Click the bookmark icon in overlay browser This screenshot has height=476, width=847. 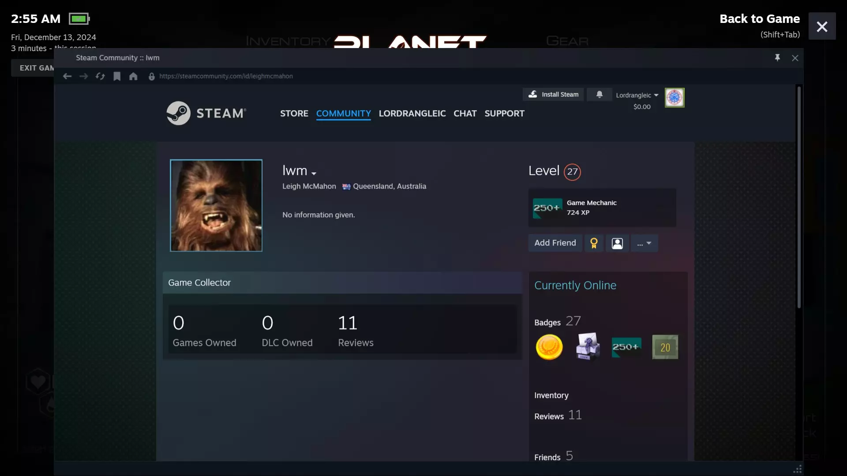pyautogui.click(x=117, y=76)
